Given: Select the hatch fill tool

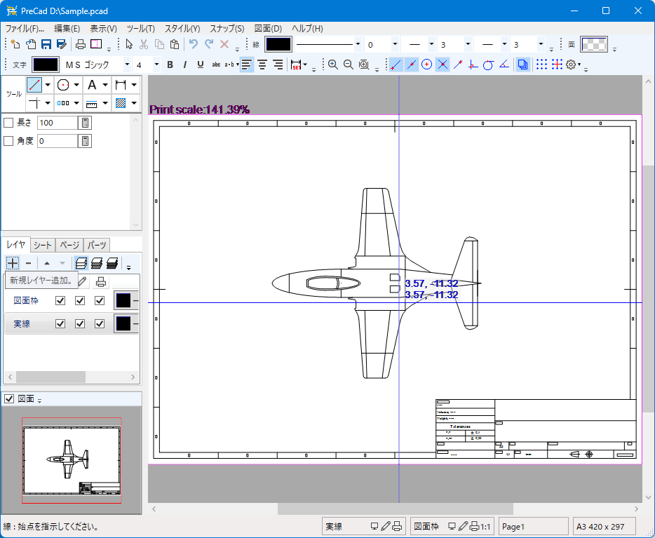Looking at the screenshot, I should pos(121,102).
